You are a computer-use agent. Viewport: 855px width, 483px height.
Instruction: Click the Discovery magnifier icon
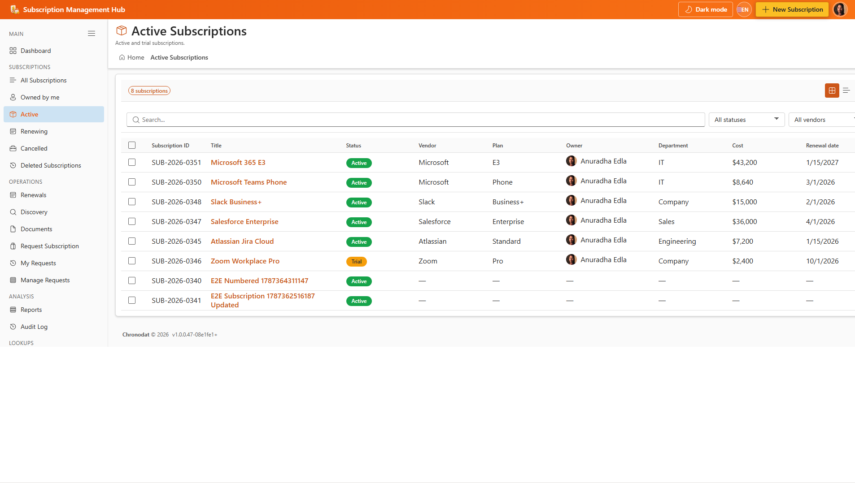click(13, 212)
